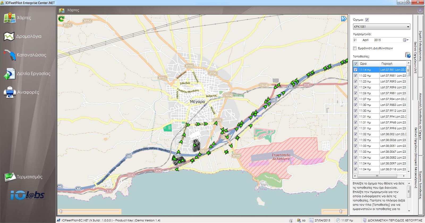This screenshot has width=425, height=223.
Task: Click the database load locations icon
Action: [x=408, y=55]
